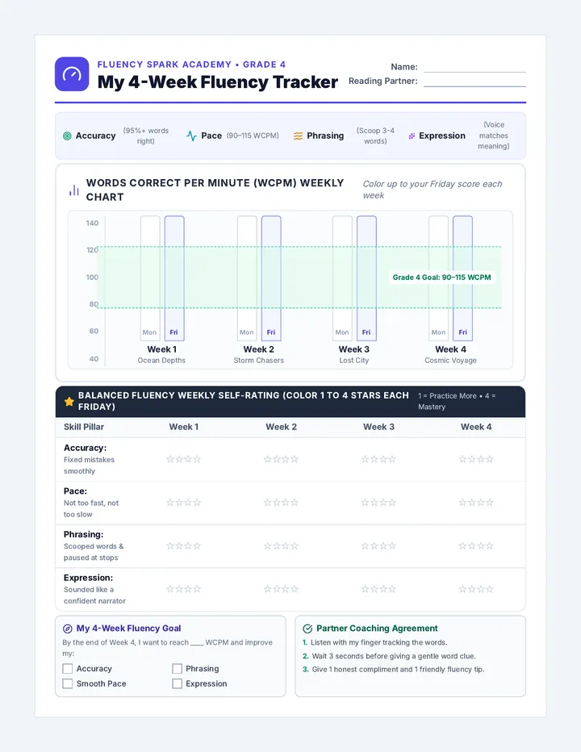This screenshot has width=581, height=752.
Task: Click the bar chart icon beside WCPM title
Action: 74,190
